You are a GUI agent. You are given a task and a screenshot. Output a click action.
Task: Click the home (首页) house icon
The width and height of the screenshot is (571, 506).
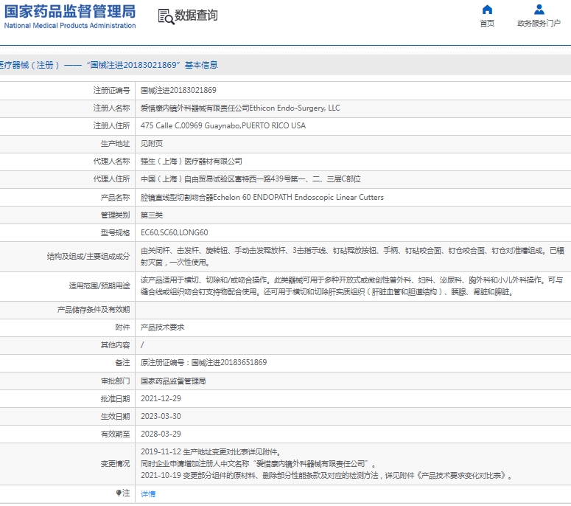click(487, 9)
